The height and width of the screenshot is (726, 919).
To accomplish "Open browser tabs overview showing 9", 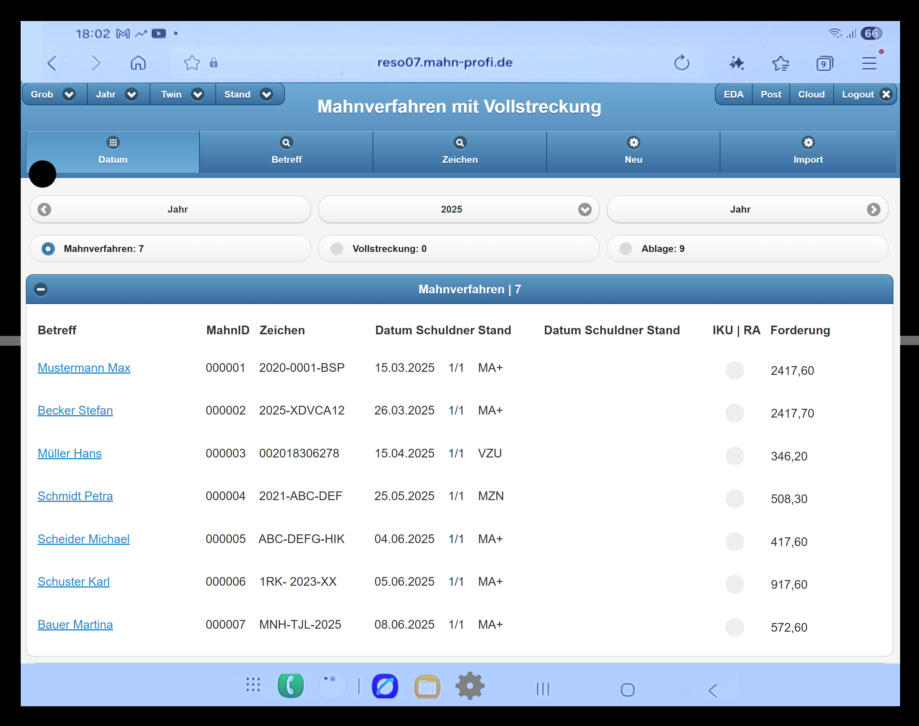I will click(x=824, y=64).
